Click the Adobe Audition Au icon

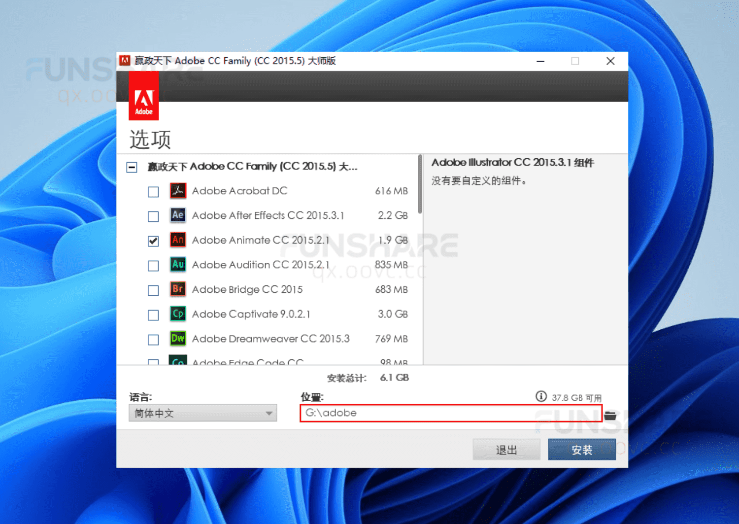178,264
